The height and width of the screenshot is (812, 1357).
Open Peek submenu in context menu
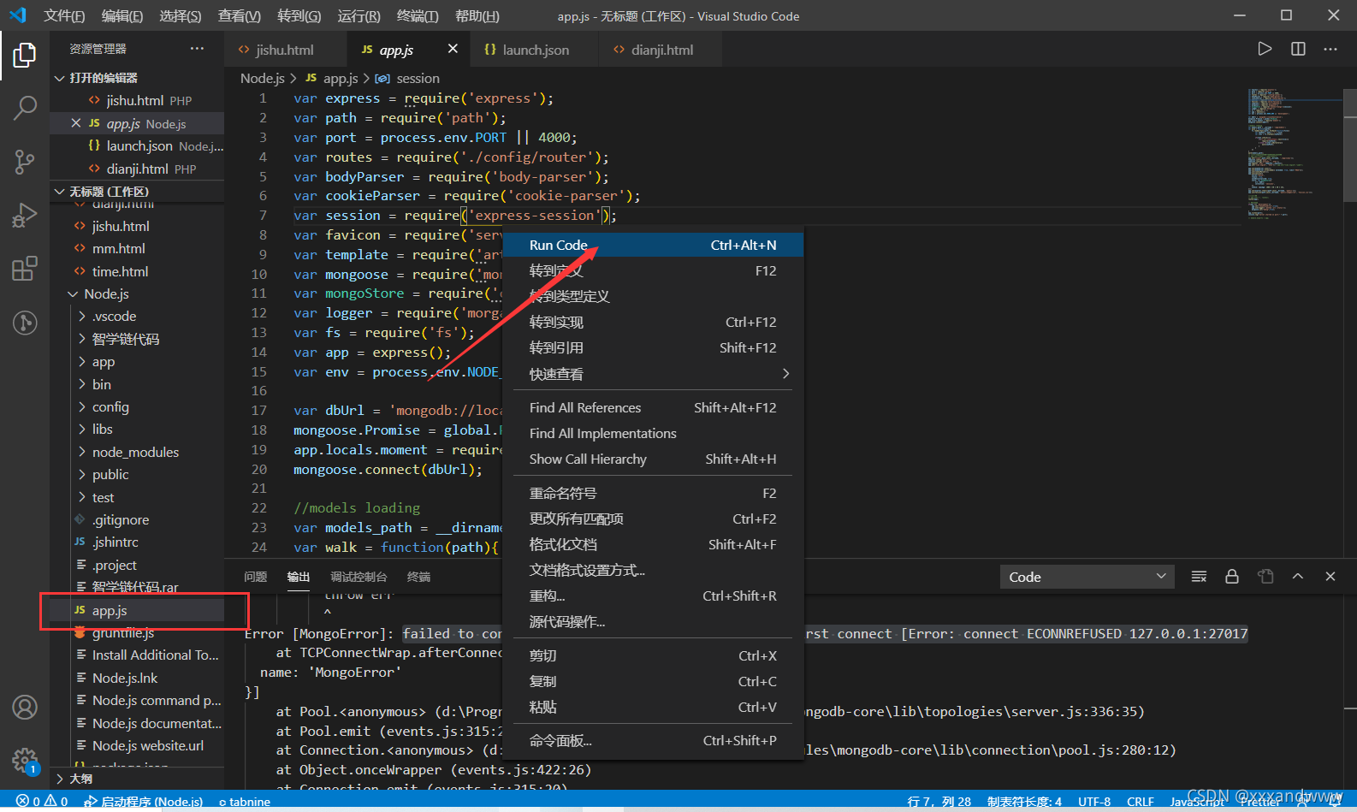tap(653, 374)
